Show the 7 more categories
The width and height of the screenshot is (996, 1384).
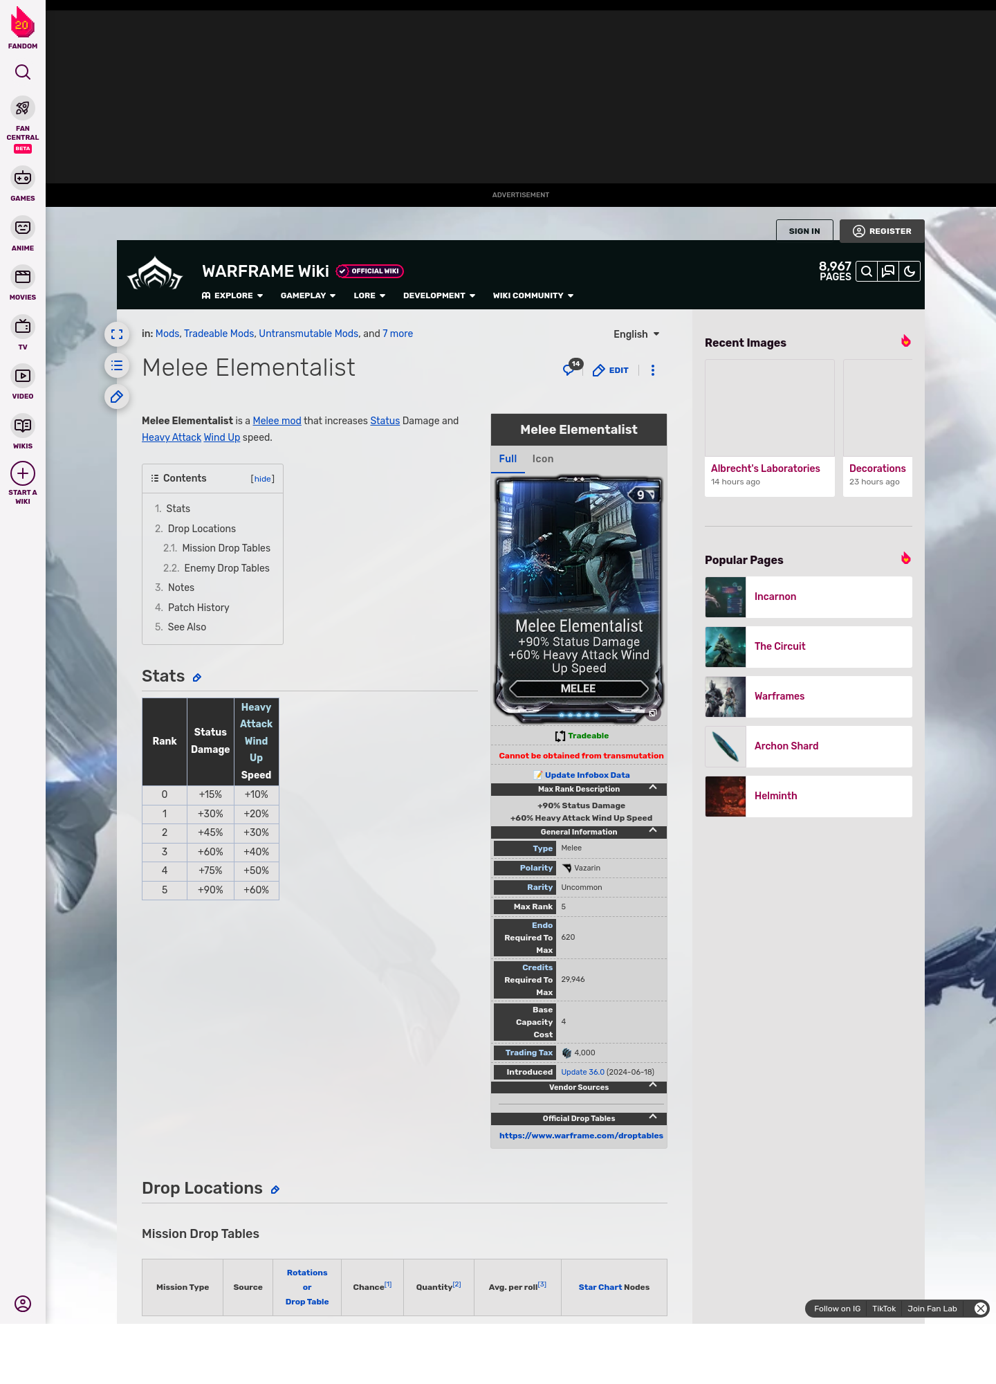pos(398,334)
